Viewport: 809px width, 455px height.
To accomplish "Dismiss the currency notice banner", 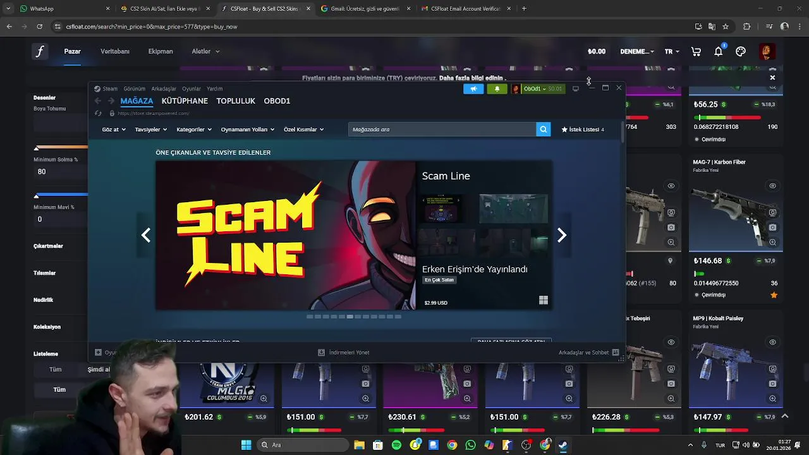I will pyautogui.click(x=772, y=78).
